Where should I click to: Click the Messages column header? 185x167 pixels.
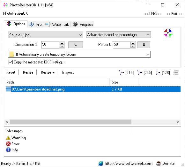point(68,131)
